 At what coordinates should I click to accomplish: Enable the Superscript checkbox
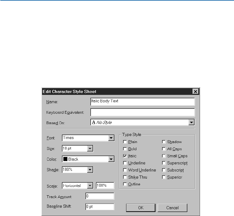point(164,163)
